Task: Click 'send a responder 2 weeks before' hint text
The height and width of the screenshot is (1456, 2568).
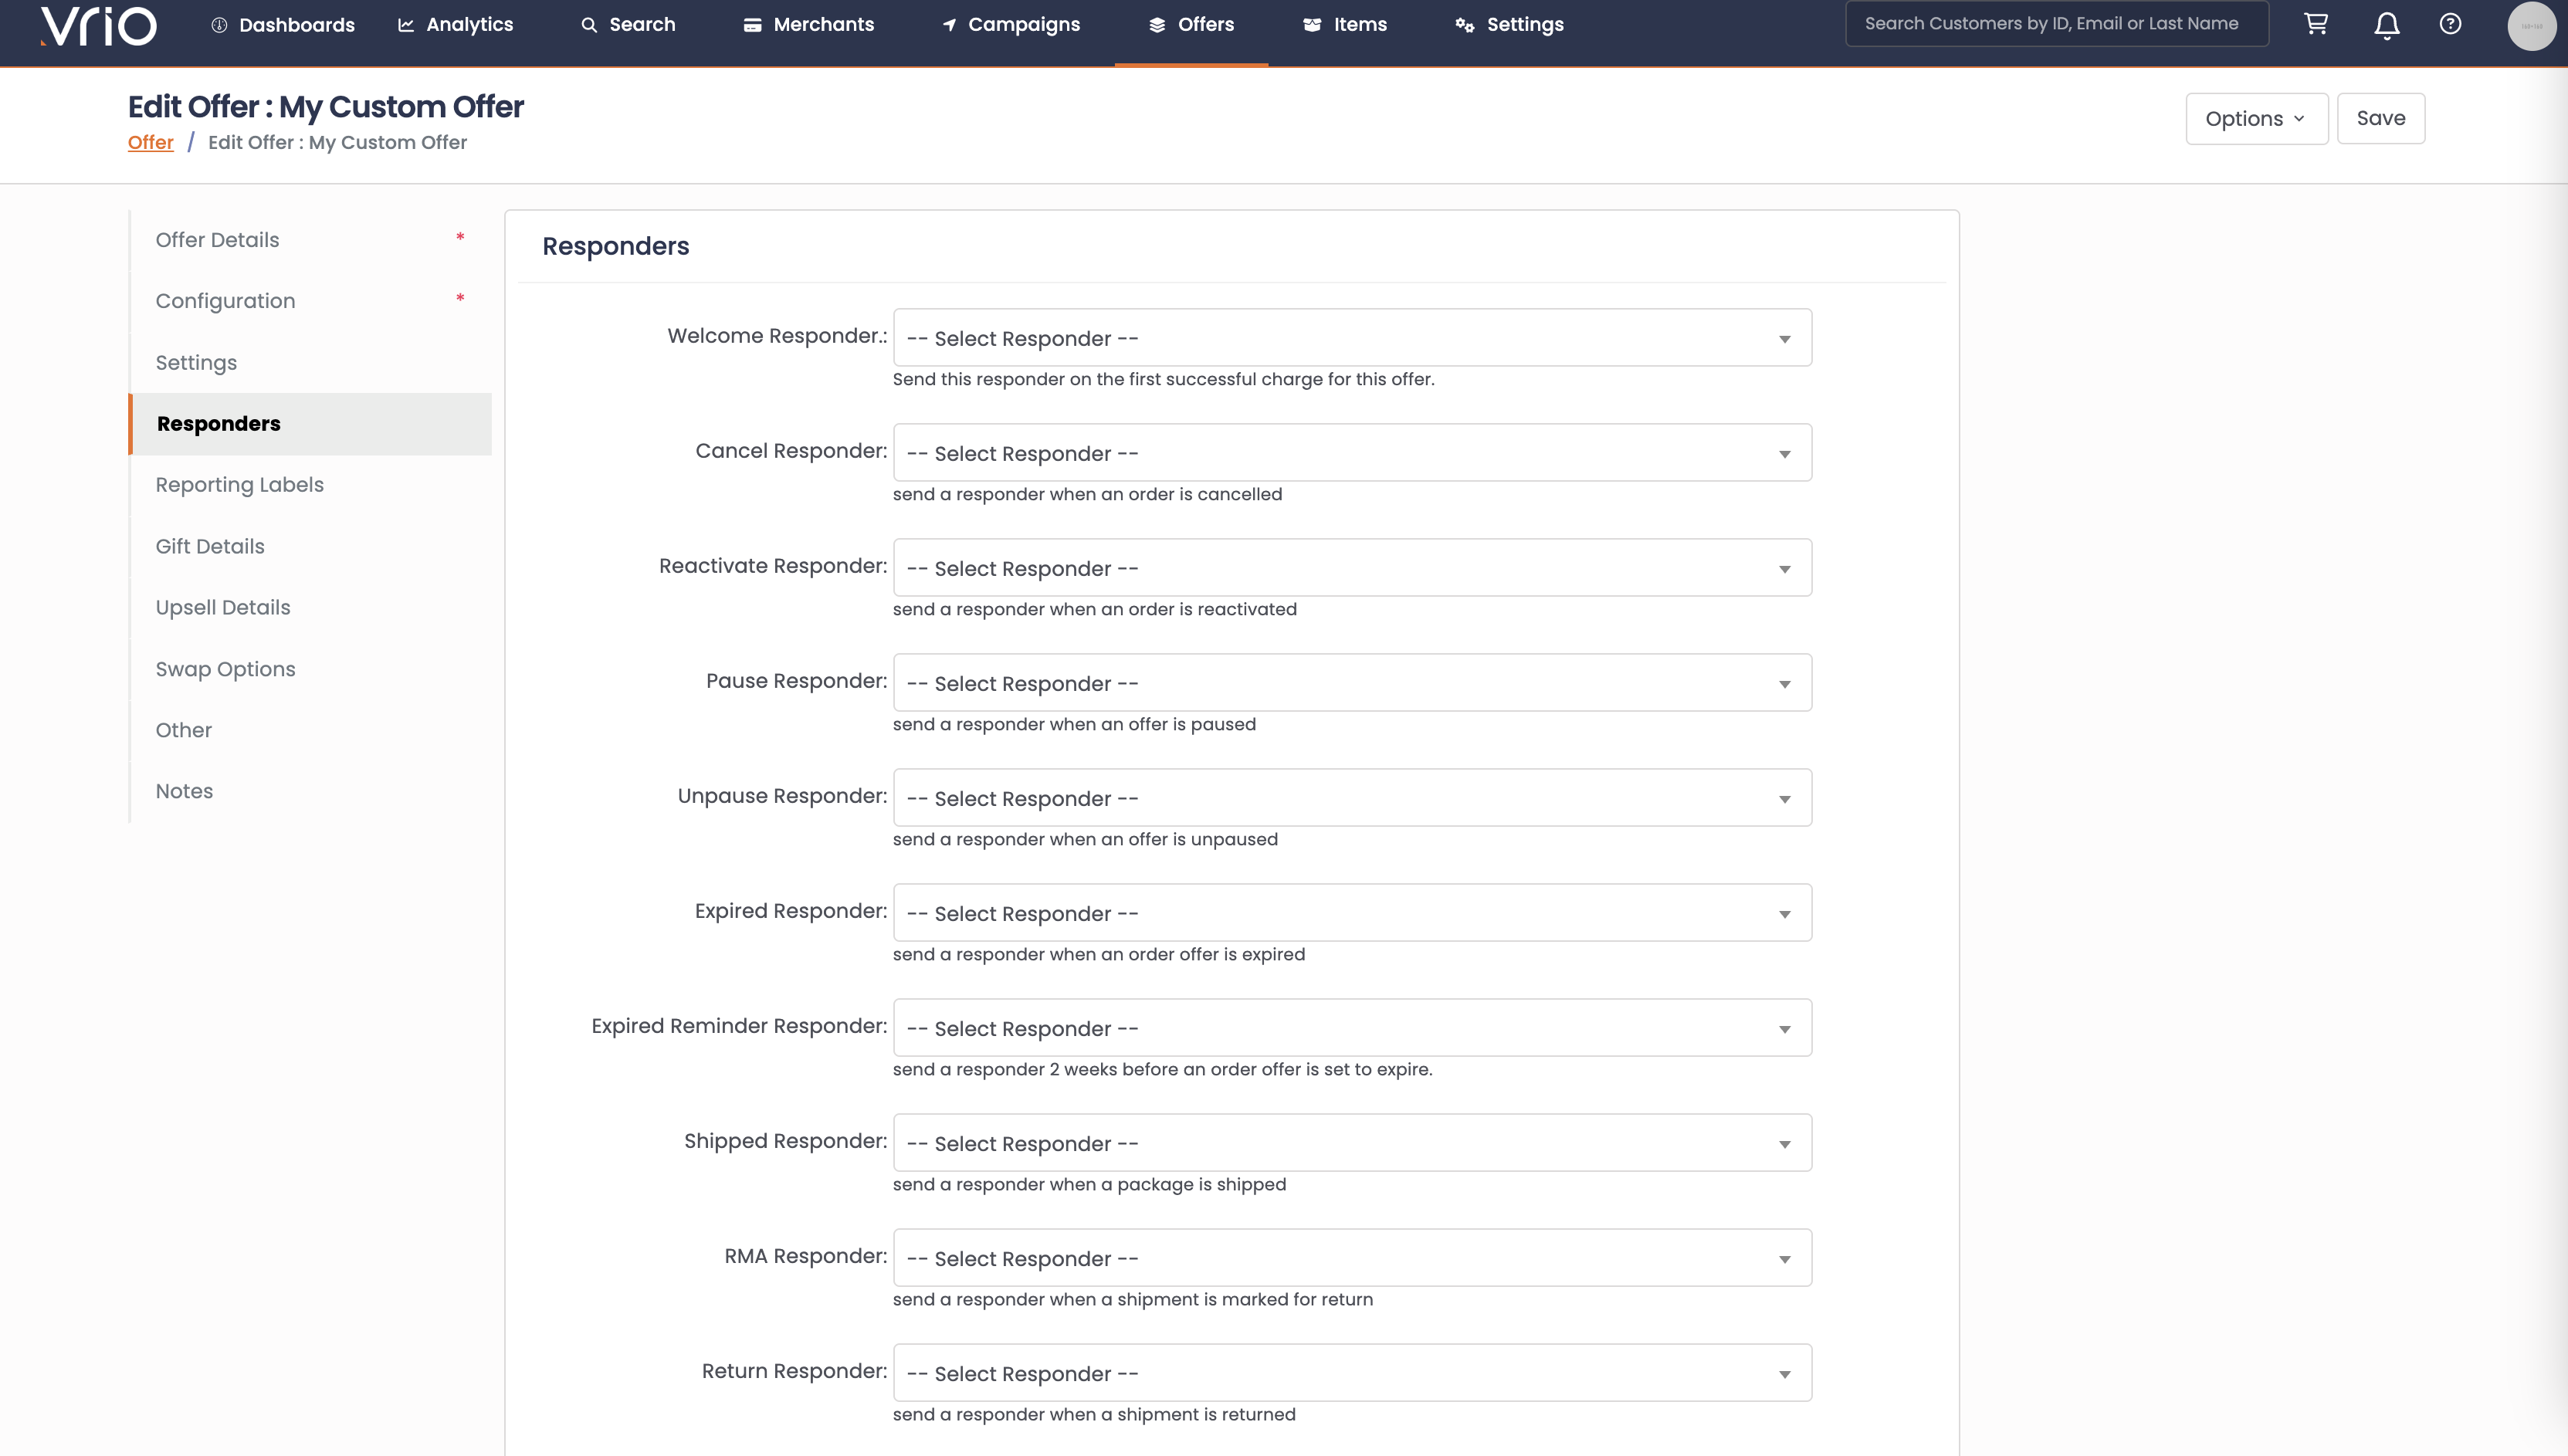Action: [x=1162, y=1069]
